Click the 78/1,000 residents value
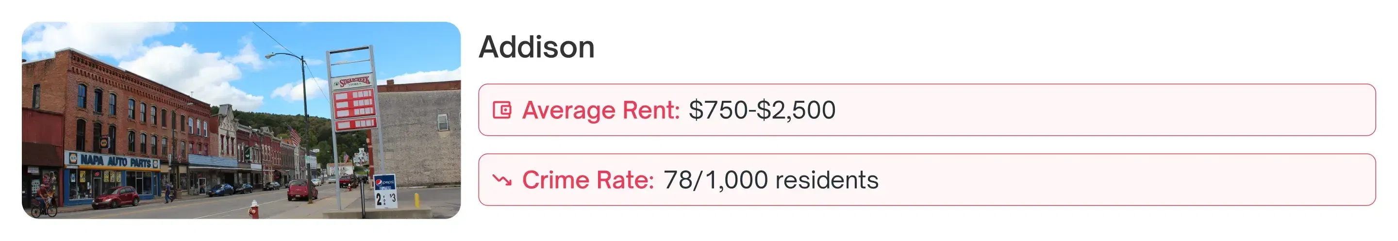The height and width of the screenshot is (241, 1398). tap(771, 180)
